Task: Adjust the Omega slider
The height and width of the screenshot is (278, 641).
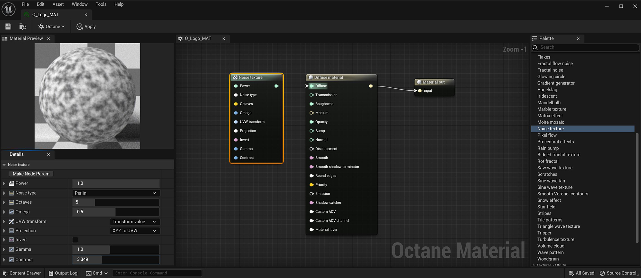Action: click(116, 212)
